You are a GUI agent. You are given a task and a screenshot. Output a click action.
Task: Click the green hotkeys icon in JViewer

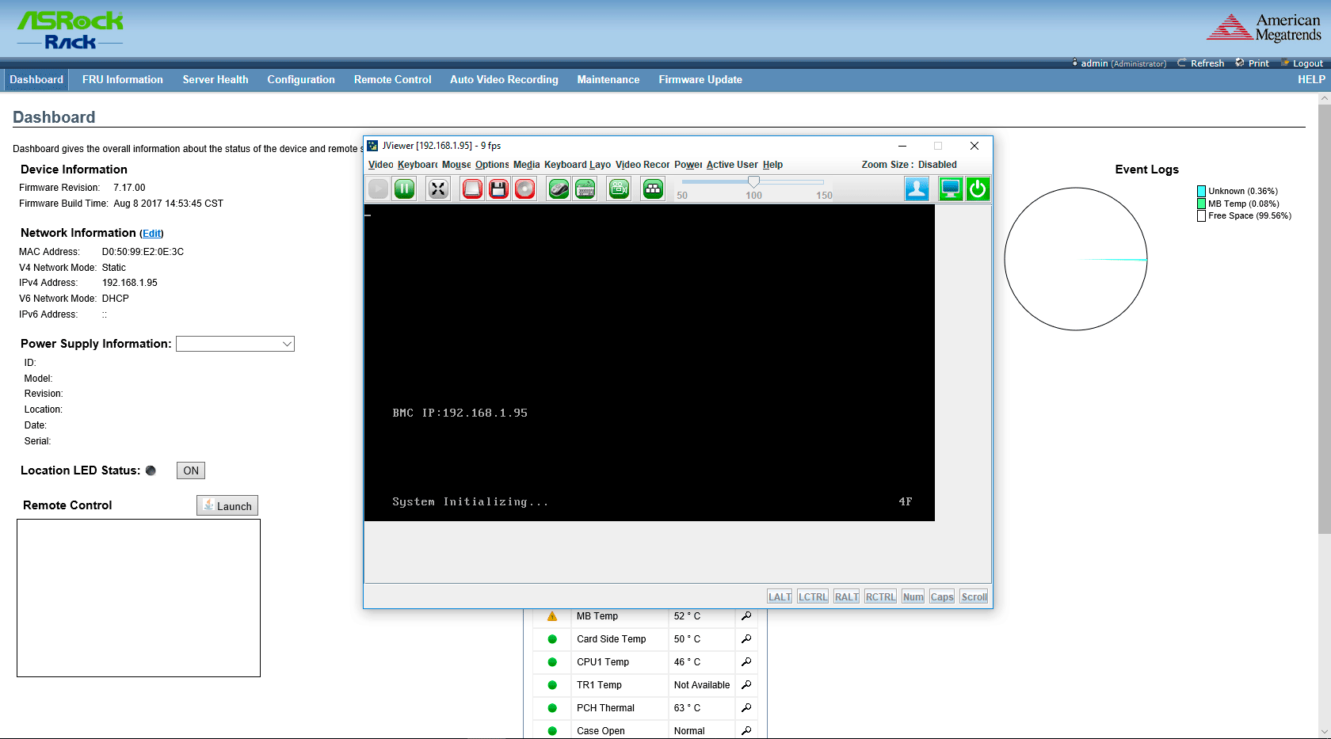653,189
